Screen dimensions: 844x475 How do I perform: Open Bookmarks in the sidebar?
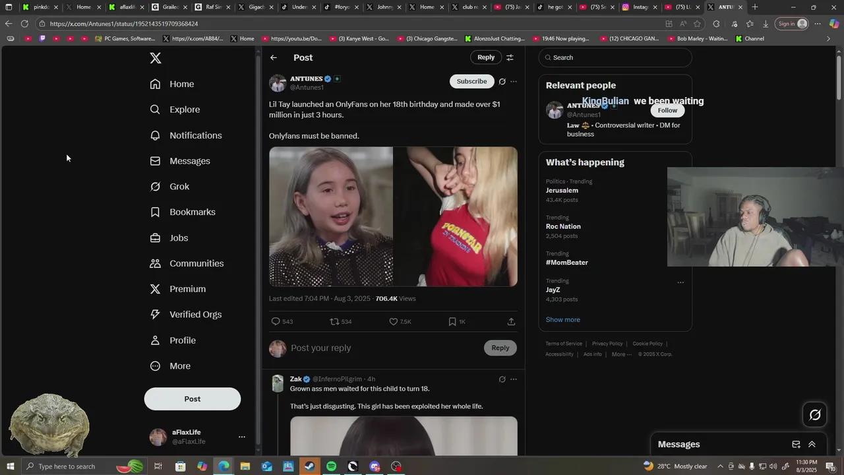click(183, 212)
